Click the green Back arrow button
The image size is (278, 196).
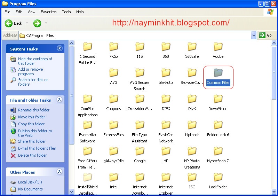tap(8, 23)
